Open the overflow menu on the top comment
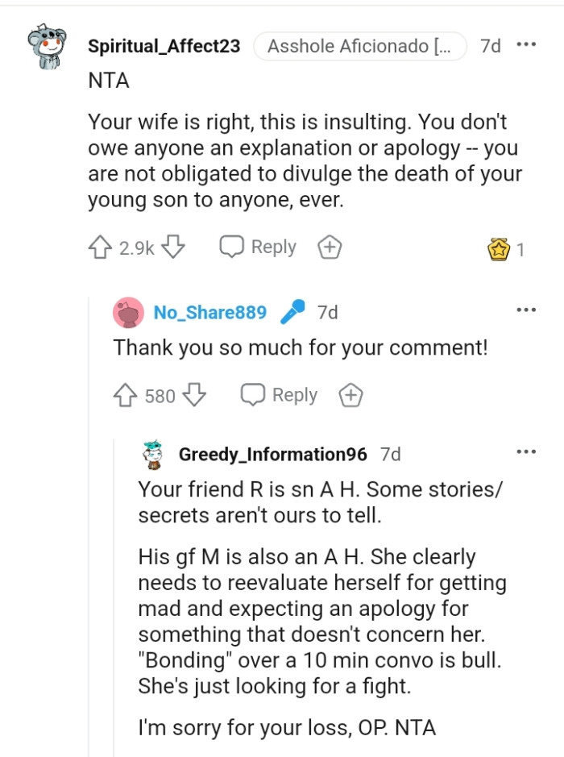 (x=527, y=45)
